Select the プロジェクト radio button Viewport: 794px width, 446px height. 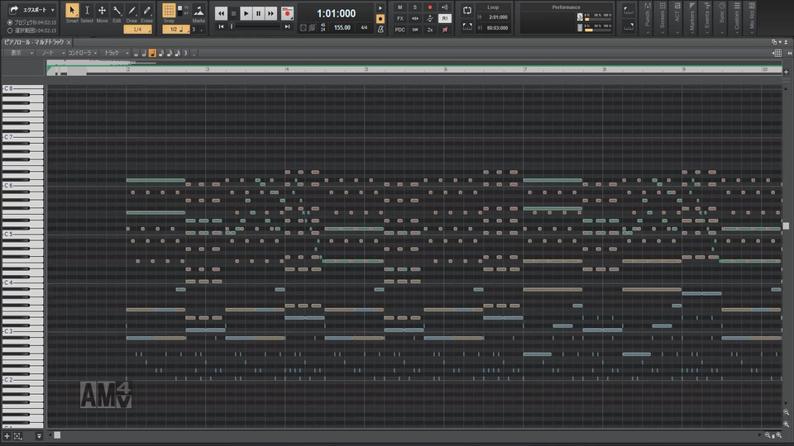coord(10,22)
